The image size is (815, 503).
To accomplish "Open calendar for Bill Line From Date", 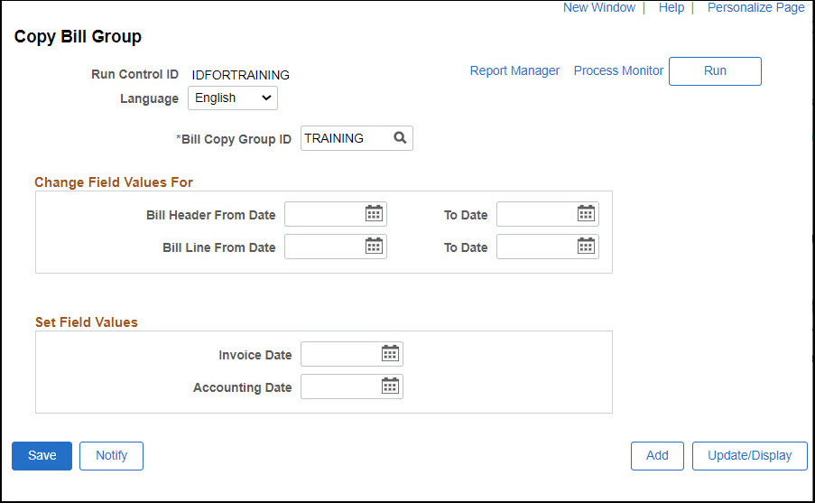I will click(x=374, y=247).
